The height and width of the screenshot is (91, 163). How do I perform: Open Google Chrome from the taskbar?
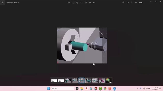pos(105,88)
